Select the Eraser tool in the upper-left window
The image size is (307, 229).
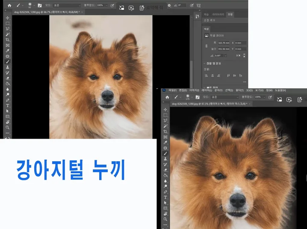pyautogui.click(x=7, y=78)
